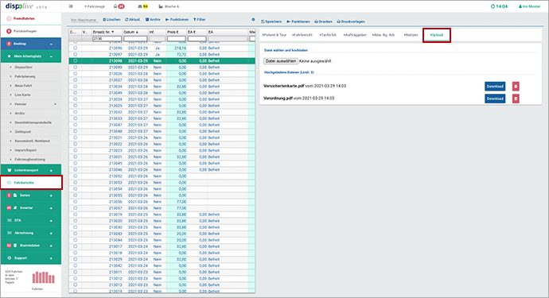Click the Datei auswählen button

280,61
